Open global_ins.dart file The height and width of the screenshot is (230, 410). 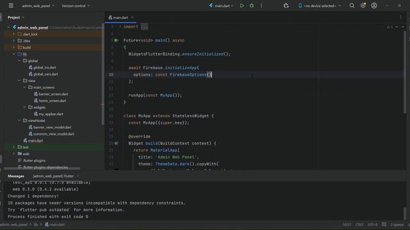click(x=44, y=67)
